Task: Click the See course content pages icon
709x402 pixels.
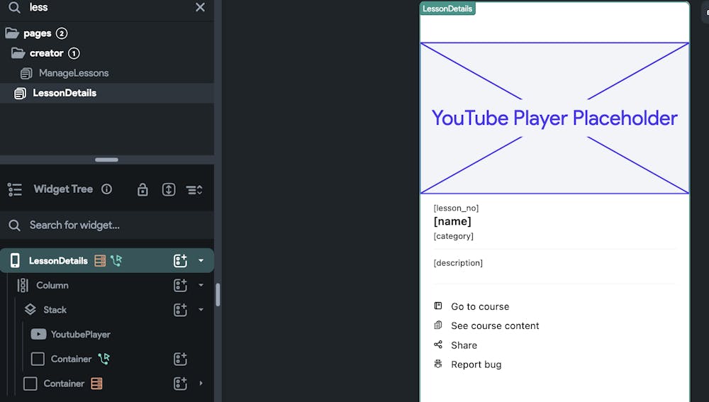Action: coord(438,325)
